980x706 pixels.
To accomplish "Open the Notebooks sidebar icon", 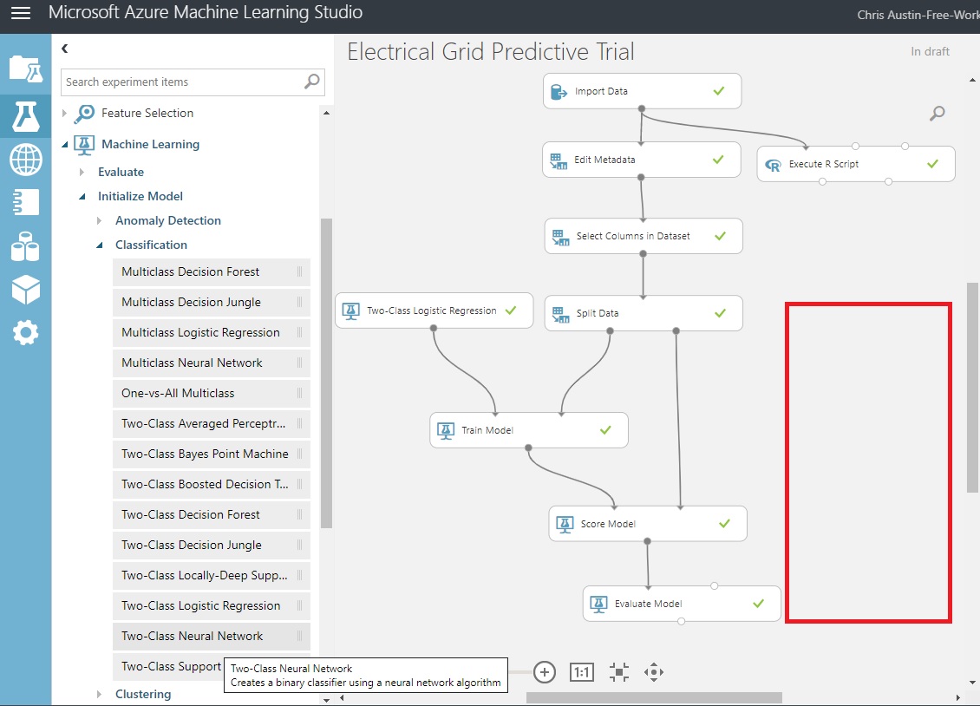I will point(26,202).
